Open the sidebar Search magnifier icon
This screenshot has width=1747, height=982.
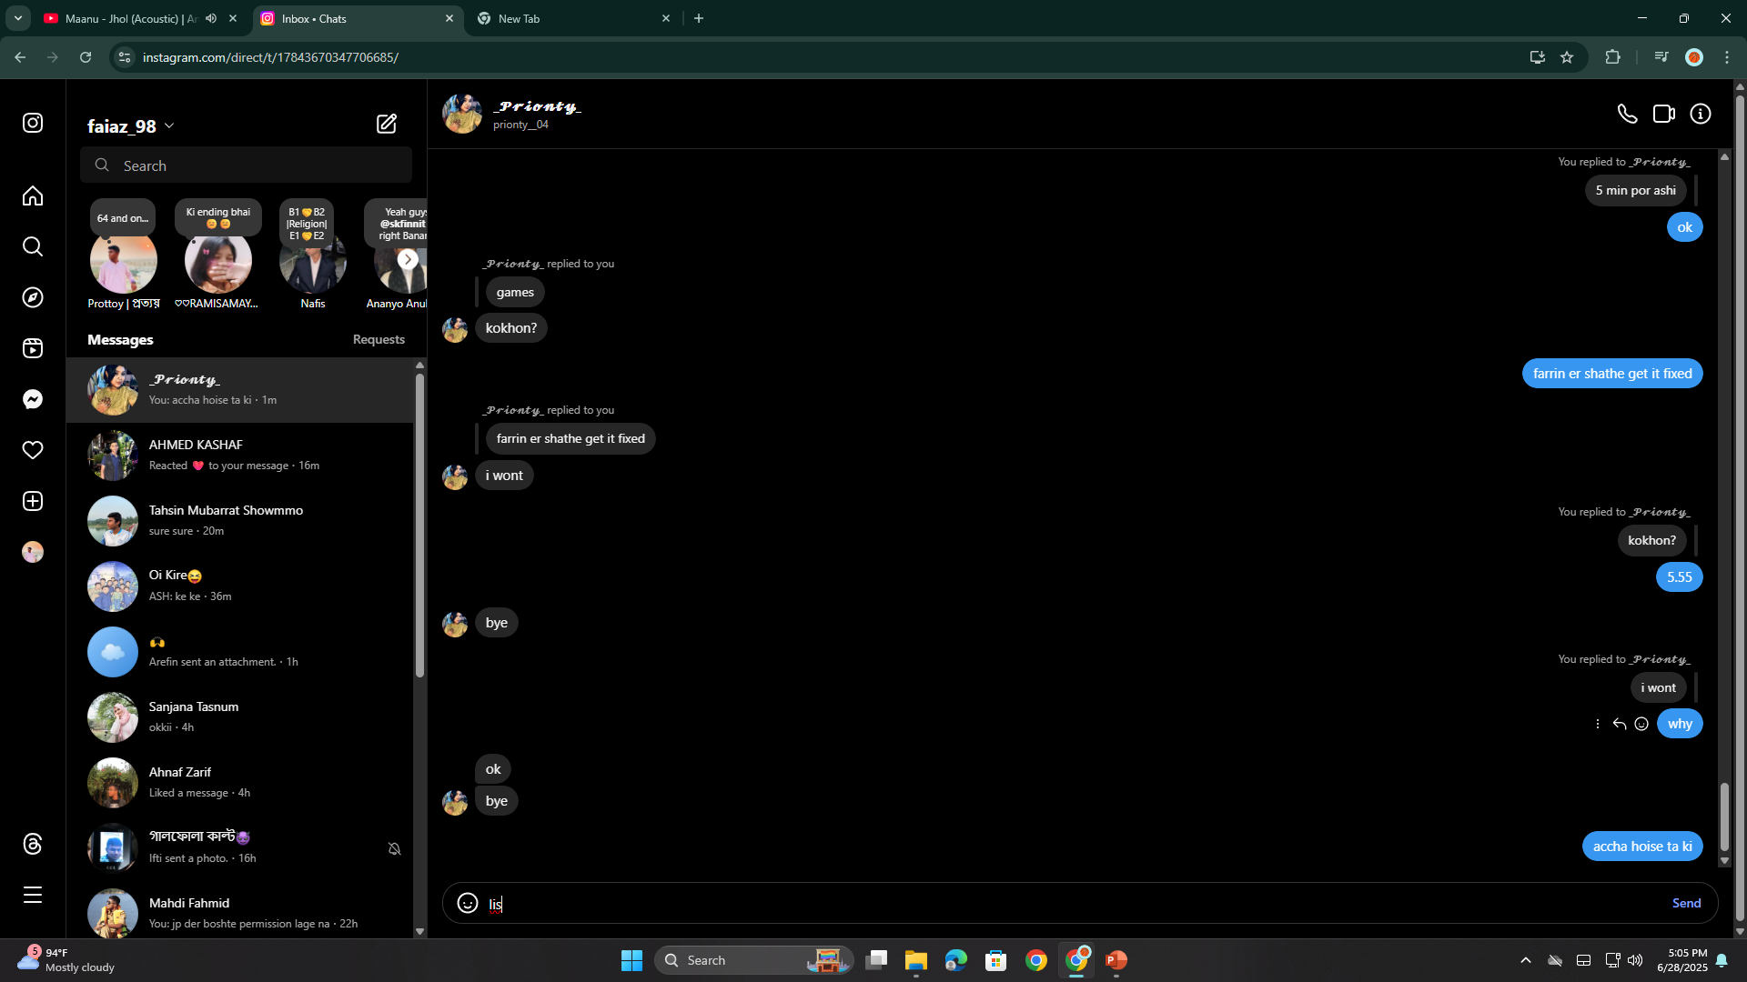point(33,246)
